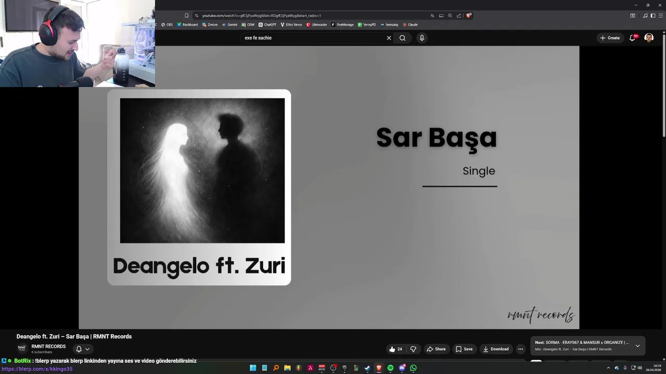Viewport: 666px width, 374px height.
Task: Toggle the browser sidebar panel icon
Action: (x=653, y=16)
